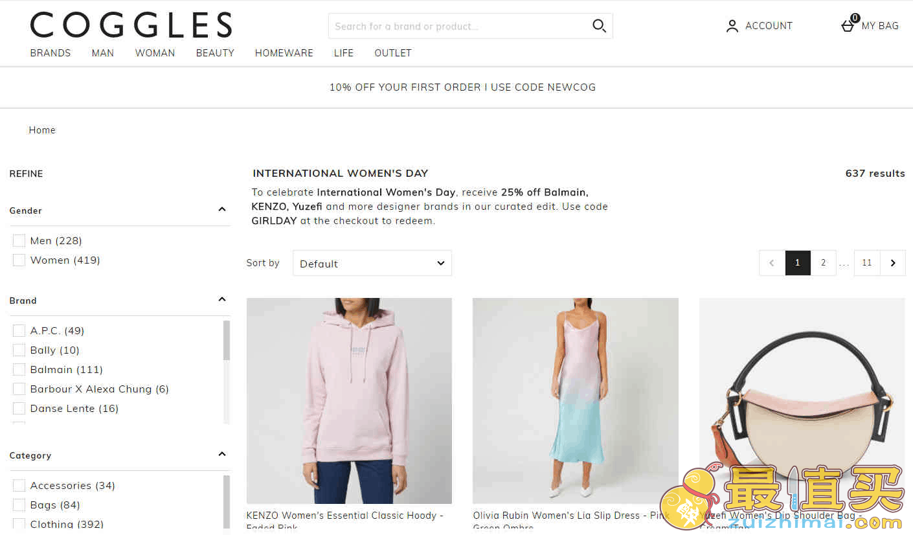
Task: Open the account user icon
Action: tap(732, 26)
